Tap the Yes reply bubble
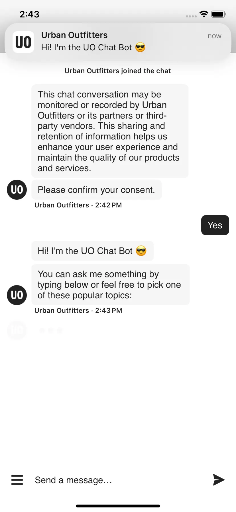Screen dimensions: 236x512 (215, 225)
